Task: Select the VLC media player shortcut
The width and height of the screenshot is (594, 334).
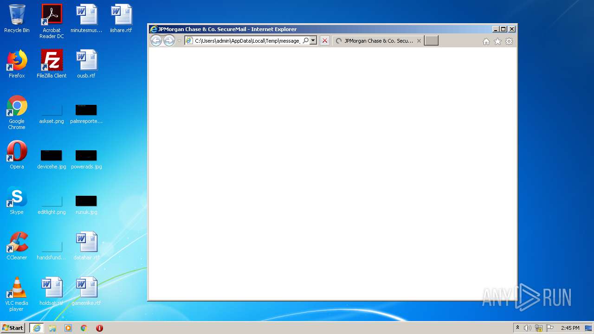Action: [17, 294]
